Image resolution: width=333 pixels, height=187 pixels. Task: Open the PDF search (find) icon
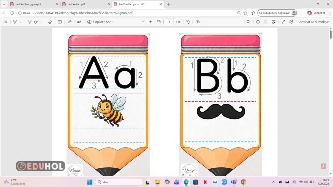tap(248, 22)
